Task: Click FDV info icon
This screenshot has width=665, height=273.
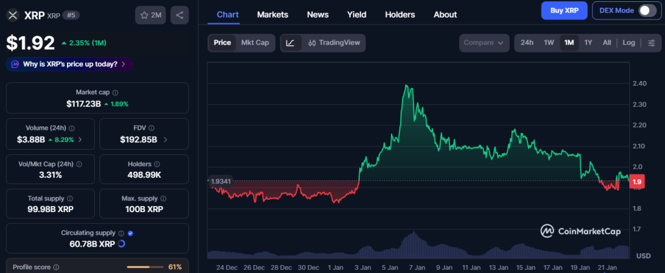Action: [x=151, y=128]
